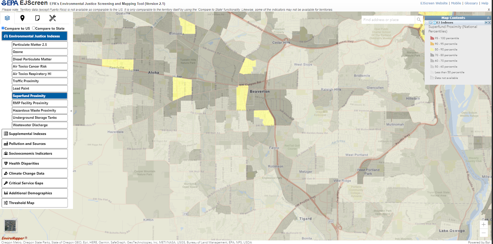Click the search magnifier icon
493x244 pixels.
point(419,20)
